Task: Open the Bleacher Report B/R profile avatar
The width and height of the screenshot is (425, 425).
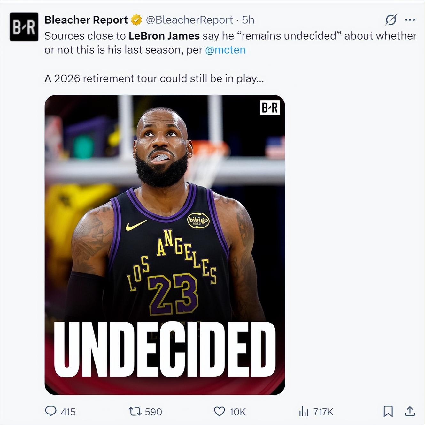Action: 24,27
